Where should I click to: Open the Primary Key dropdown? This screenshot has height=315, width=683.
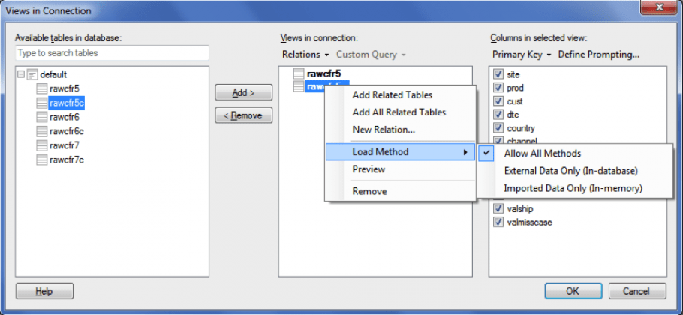pyautogui.click(x=522, y=55)
